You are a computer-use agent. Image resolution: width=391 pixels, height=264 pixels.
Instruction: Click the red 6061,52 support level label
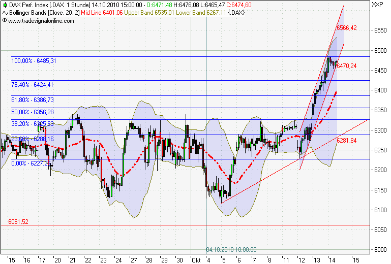18,222
